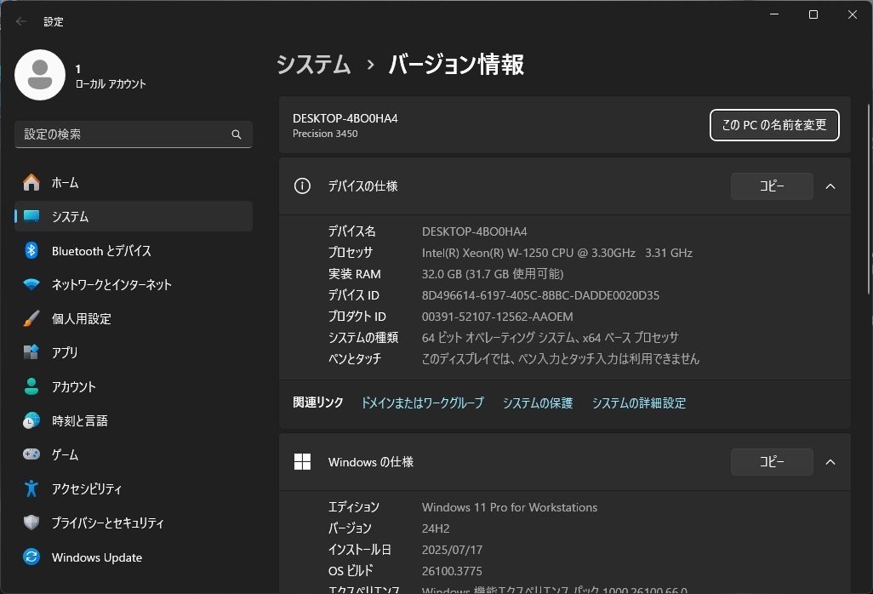Open ネットワークとインターネット settings

[134, 284]
